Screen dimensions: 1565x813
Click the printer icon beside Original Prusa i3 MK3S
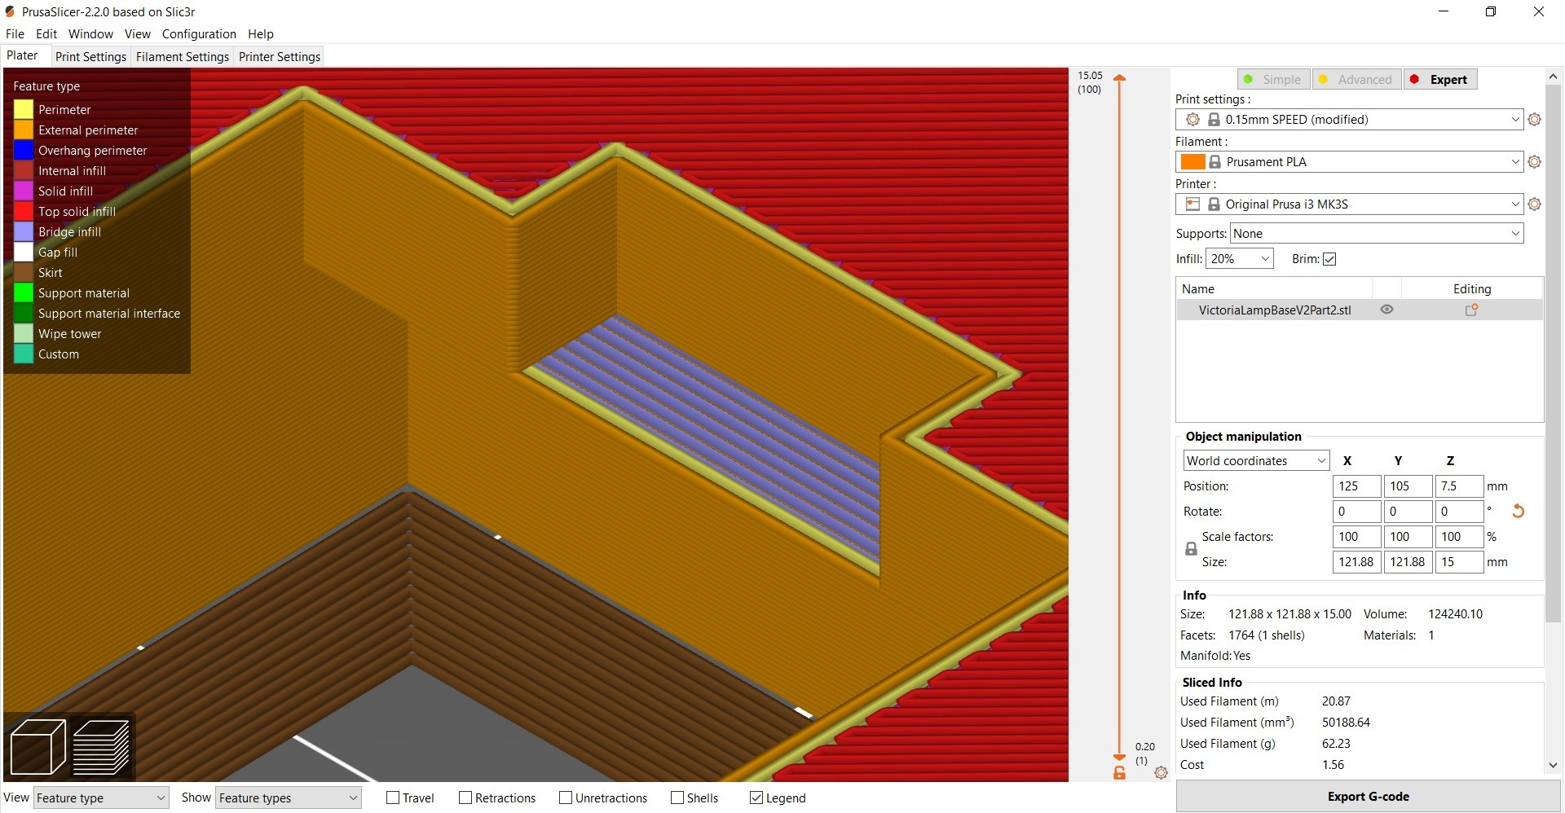click(1192, 204)
